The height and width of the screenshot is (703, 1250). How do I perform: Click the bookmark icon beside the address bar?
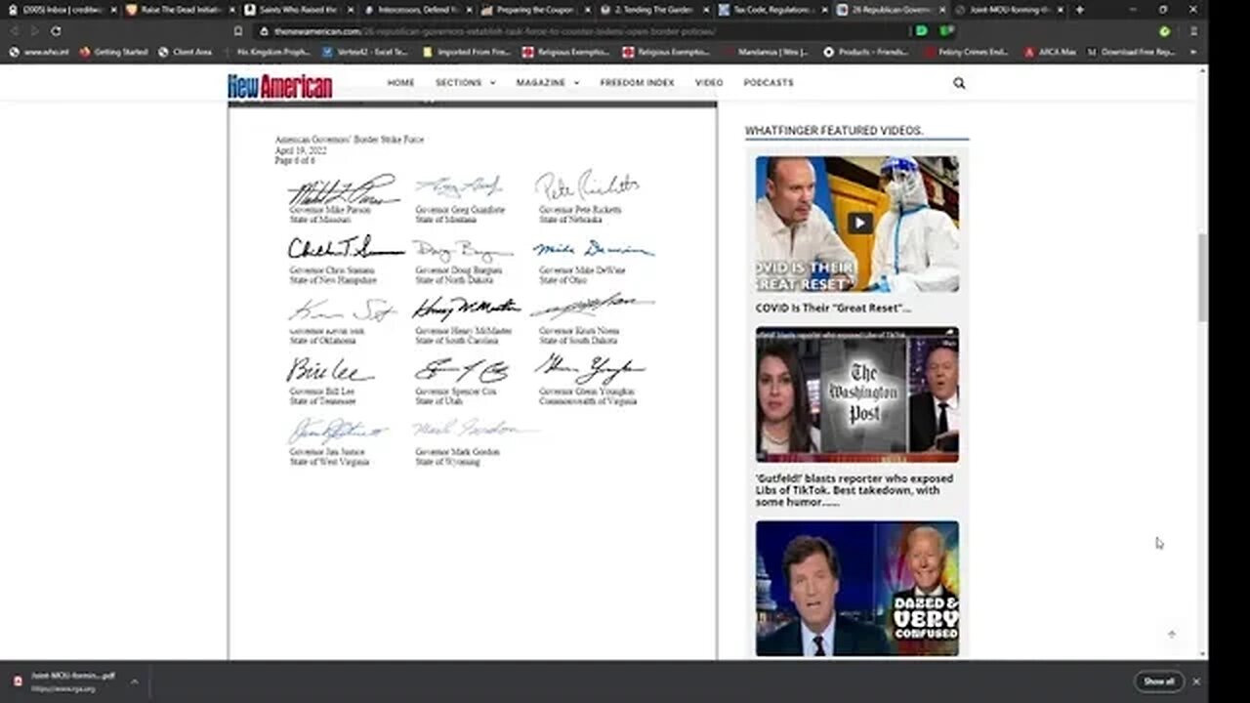pyautogui.click(x=239, y=31)
